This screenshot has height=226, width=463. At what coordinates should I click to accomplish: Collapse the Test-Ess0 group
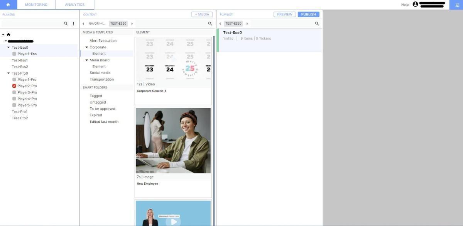coord(8,47)
